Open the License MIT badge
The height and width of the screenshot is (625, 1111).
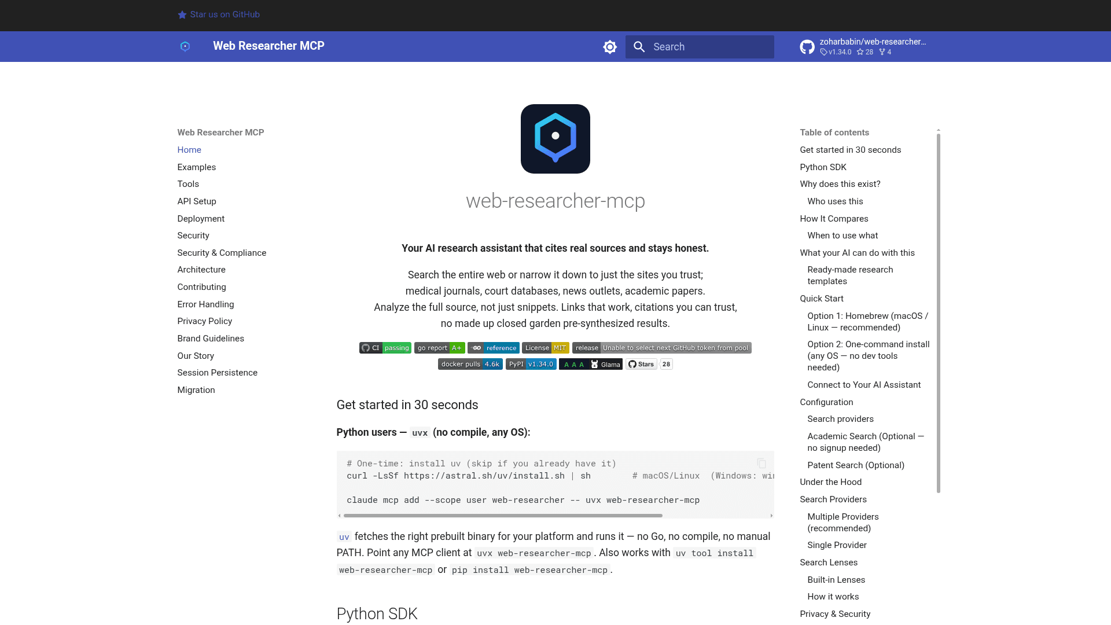(x=546, y=348)
